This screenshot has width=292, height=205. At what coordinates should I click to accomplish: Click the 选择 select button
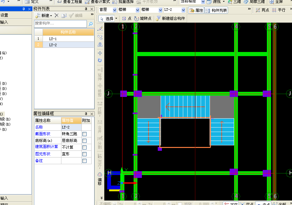pyautogui.click(x=107, y=18)
